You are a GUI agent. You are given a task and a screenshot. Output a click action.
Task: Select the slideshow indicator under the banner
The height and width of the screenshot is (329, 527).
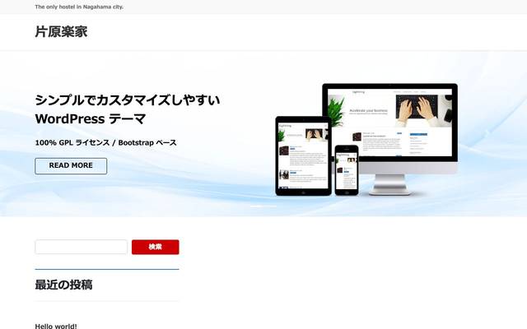pyautogui.click(x=263, y=206)
